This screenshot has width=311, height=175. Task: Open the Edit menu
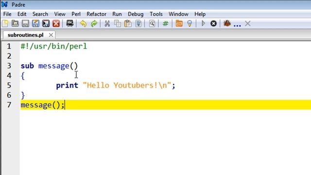[x=22, y=14]
